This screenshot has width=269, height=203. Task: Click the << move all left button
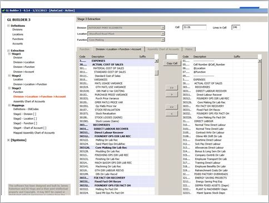pos(172,107)
